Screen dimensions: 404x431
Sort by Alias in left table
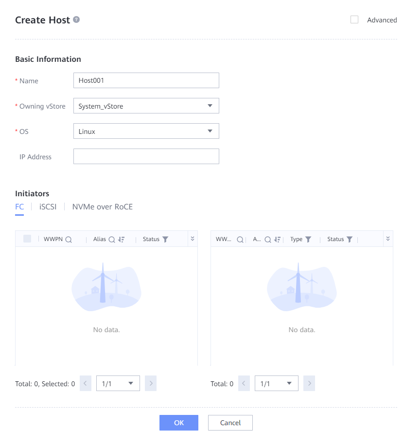(121, 240)
